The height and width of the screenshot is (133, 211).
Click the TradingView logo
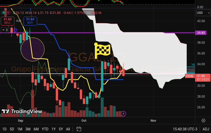click(22, 111)
